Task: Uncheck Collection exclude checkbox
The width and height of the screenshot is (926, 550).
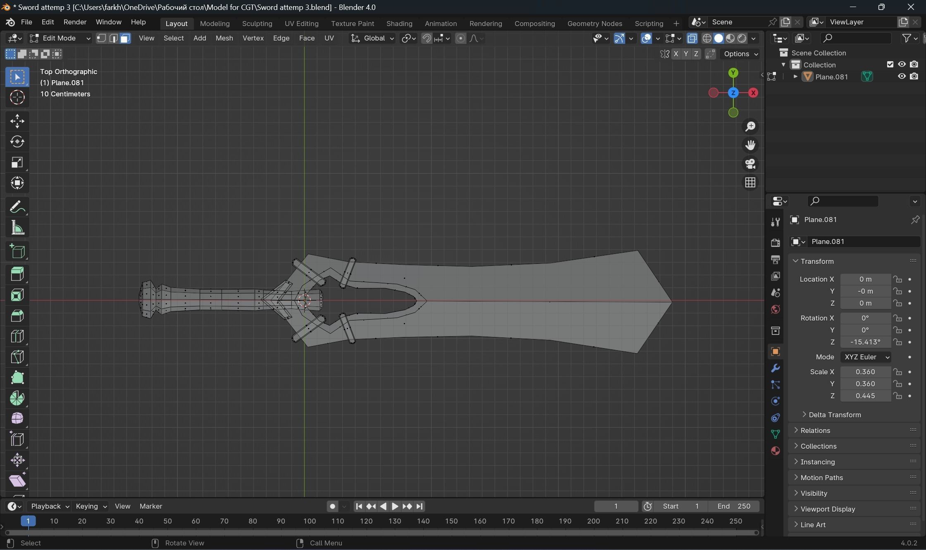Action: coord(890,65)
